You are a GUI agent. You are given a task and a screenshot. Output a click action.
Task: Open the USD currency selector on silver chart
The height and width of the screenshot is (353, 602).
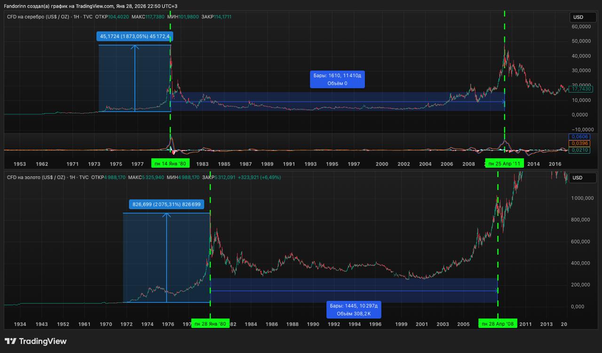(583, 17)
